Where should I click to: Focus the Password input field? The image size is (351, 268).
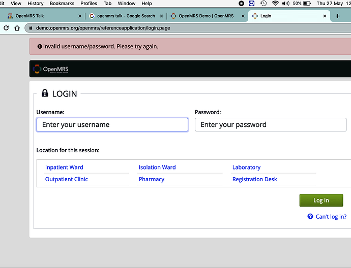pos(271,125)
